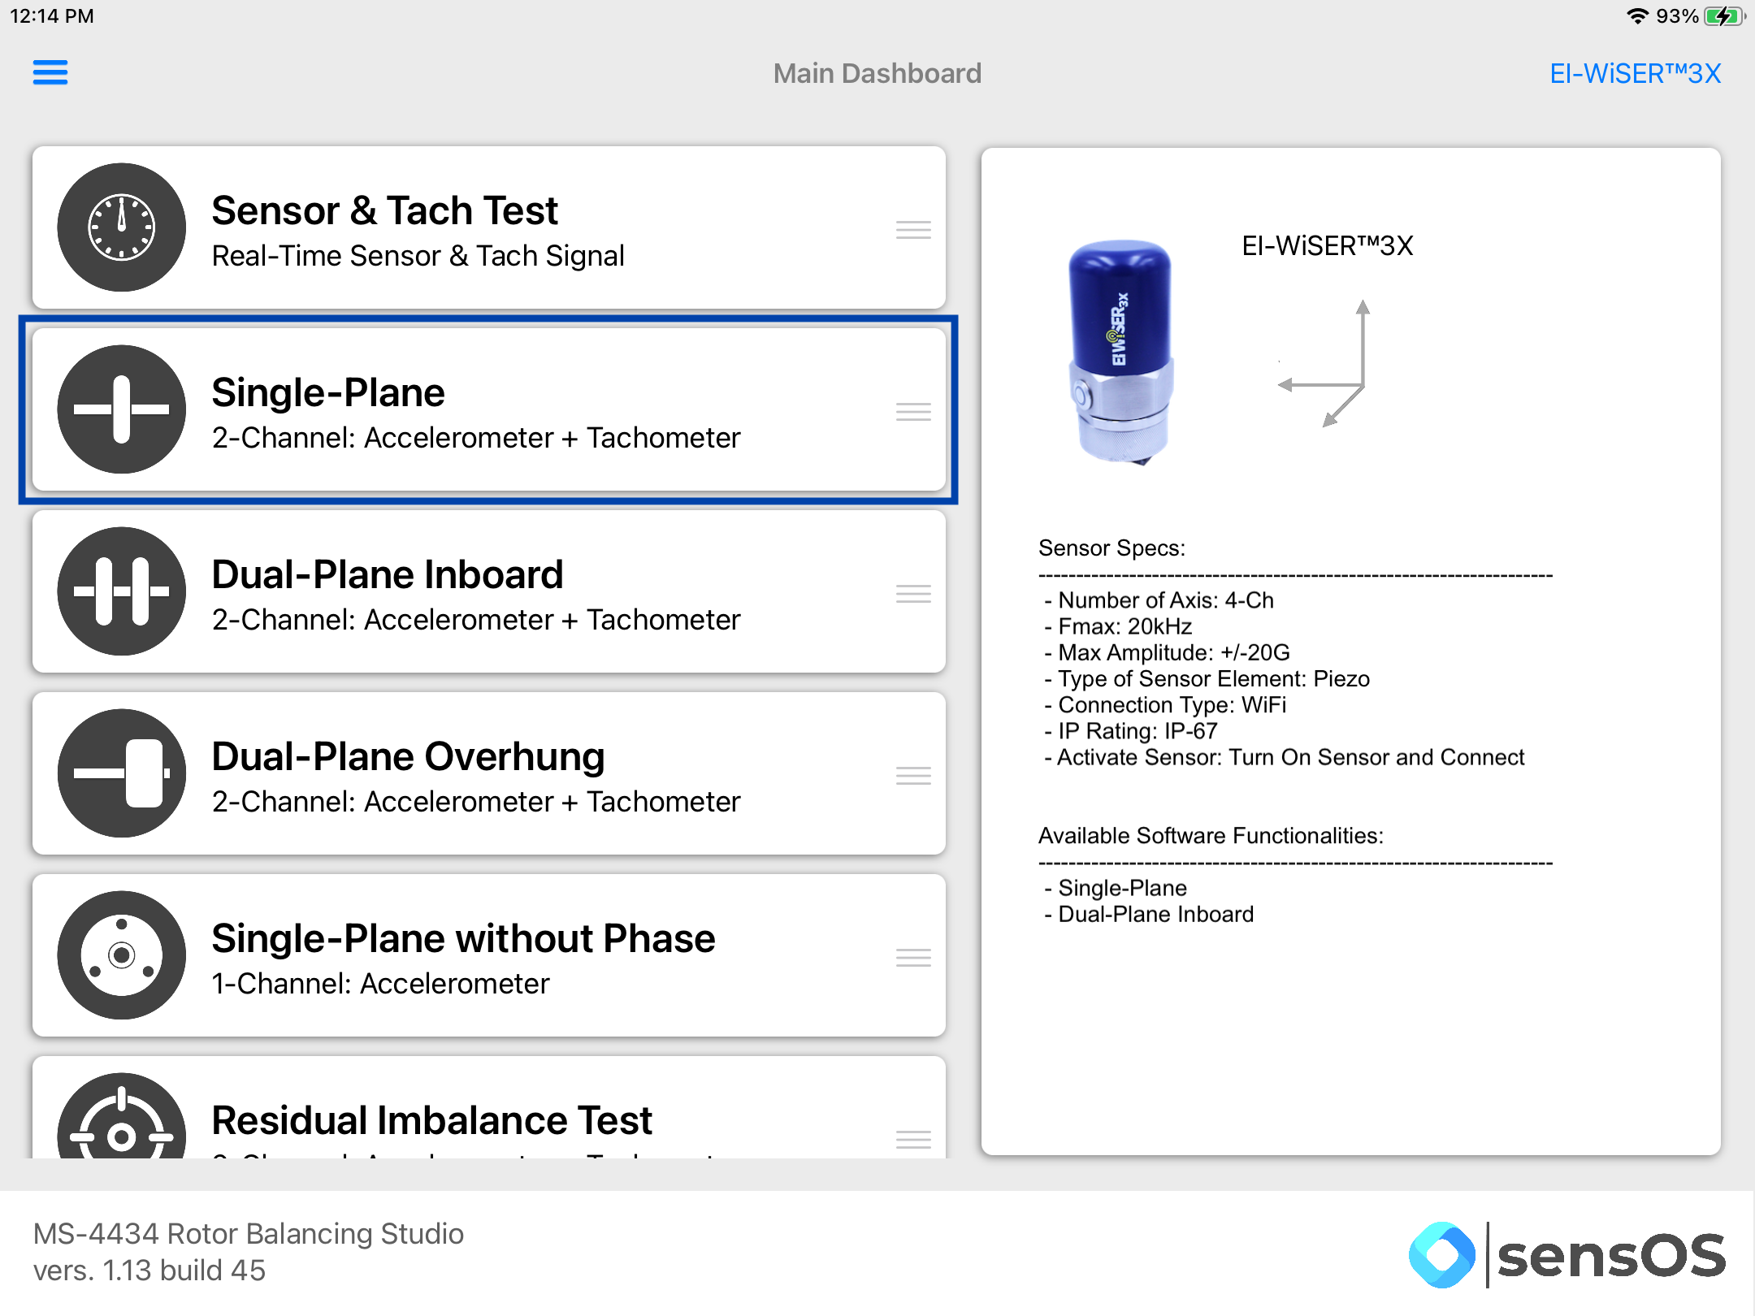This screenshot has width=1755, height=1316.
Task: Click the Dual-Plane Overhung rotor icon
Action: pos(122,773)
